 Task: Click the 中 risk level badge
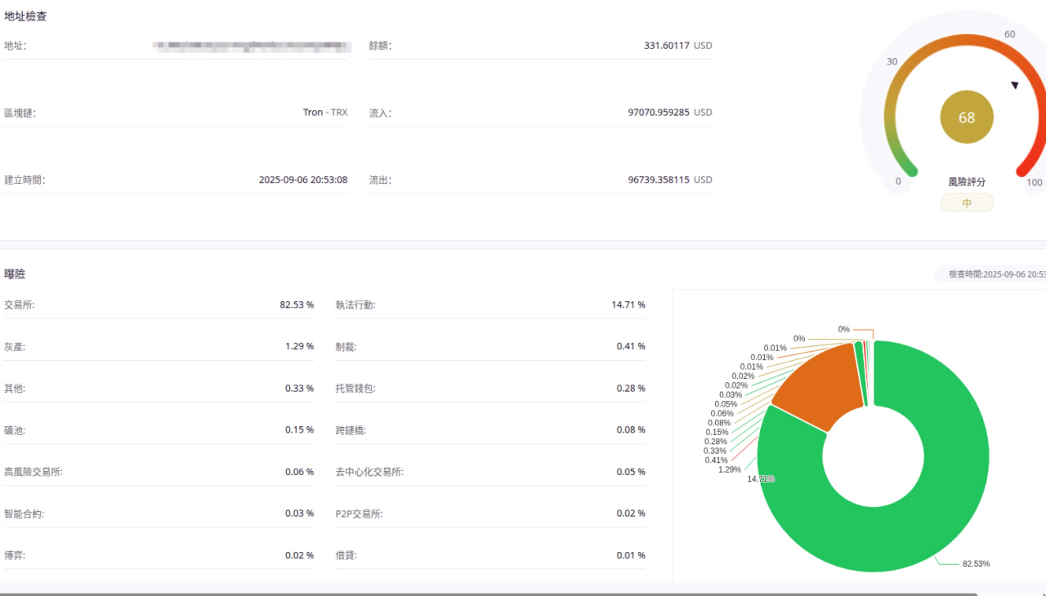click(x=967, y=203)
